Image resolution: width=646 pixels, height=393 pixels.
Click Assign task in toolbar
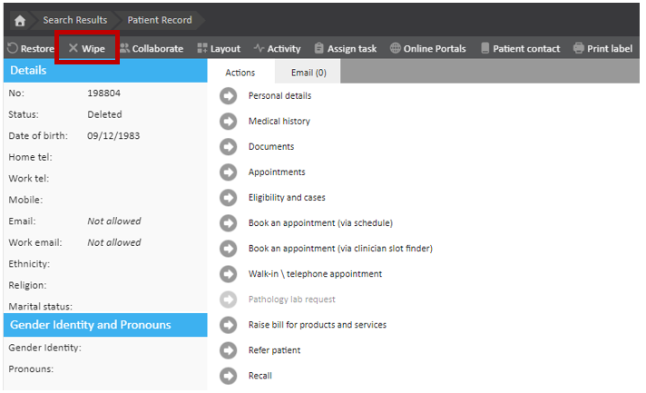click(x=347, y=49)
